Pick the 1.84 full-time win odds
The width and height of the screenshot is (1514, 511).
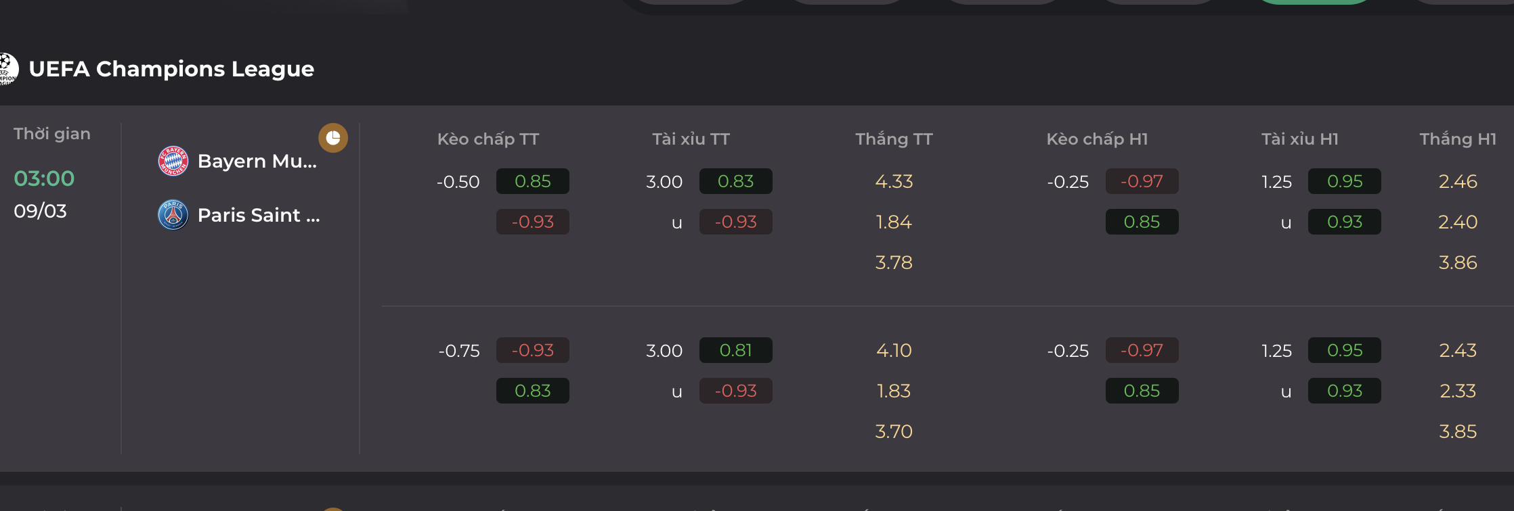[x=894, y=222]
